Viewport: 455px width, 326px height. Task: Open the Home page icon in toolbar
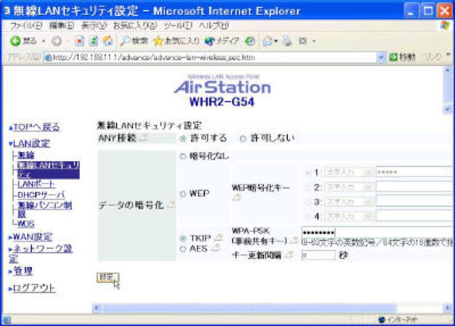pyautogui.click(x=107, y=41)
